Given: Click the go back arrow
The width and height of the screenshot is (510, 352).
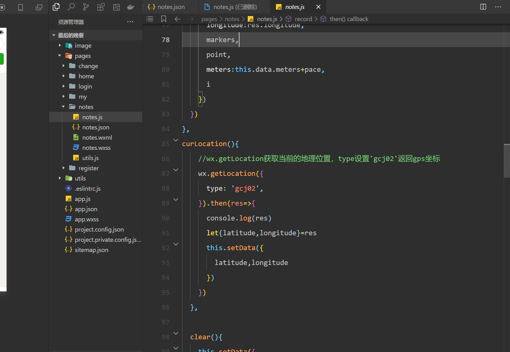Looking at the screenshot, I should pos(178,19).
